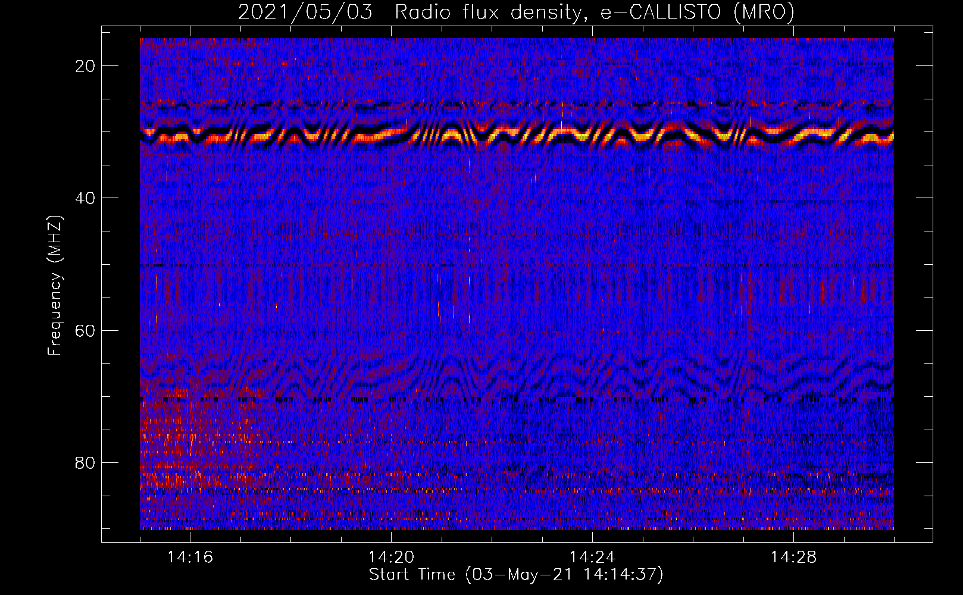Click the 14:16 time tick label
Screen dimensions: 963x595
pos(190,558)
